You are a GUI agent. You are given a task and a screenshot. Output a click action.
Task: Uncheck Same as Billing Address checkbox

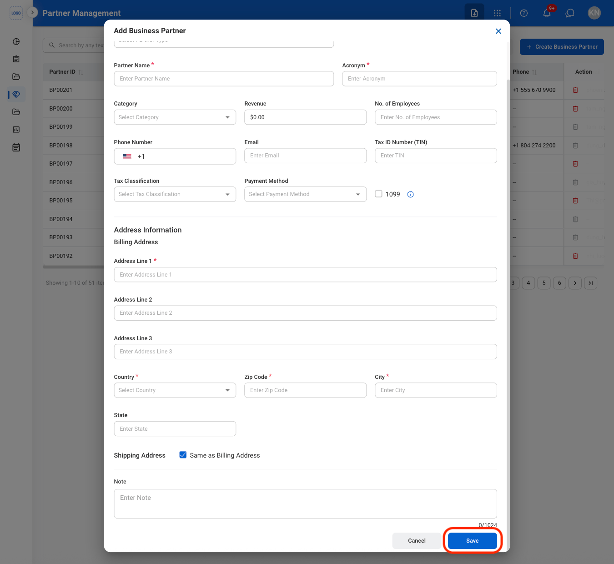183,455
